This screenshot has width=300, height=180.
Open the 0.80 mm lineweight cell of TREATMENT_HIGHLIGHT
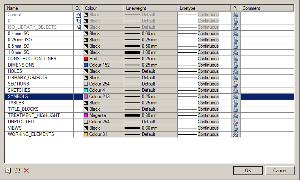pyautogui.click(x=151, y=115)
